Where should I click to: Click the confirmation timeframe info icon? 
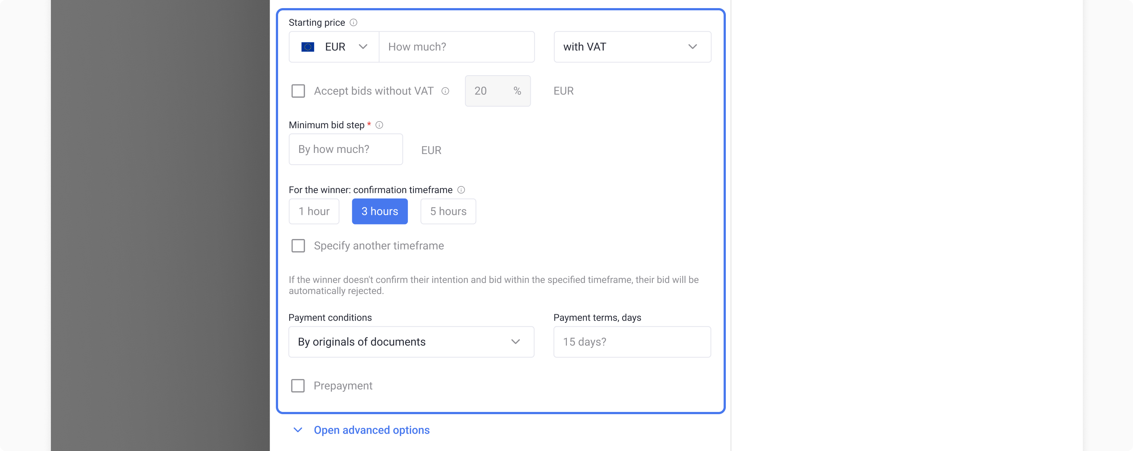pos(461,190)
